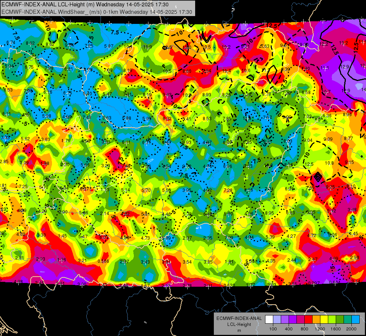Click the wind shear value '7.28'

click(228, 190)
